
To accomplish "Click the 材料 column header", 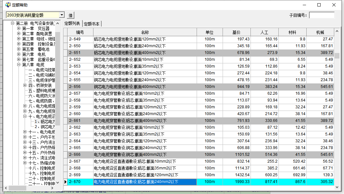I will tap(292, 32).
